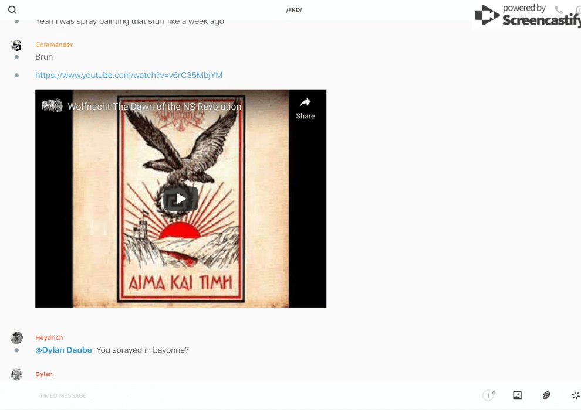This screenshot has height=410, width=581.
Task: Click the message timer icon
Action: (488, 395)
